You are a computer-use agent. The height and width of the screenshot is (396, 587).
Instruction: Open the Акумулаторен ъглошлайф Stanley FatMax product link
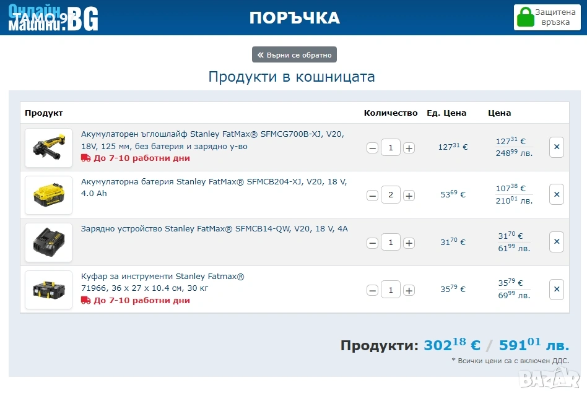(212, 140)
